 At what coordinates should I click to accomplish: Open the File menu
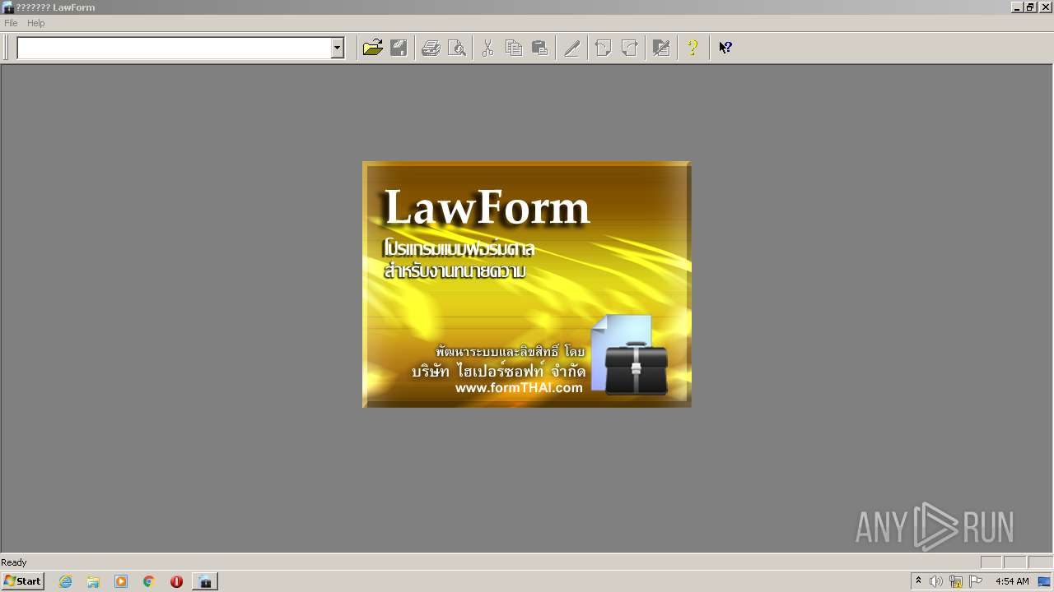[x=11, y=23]
